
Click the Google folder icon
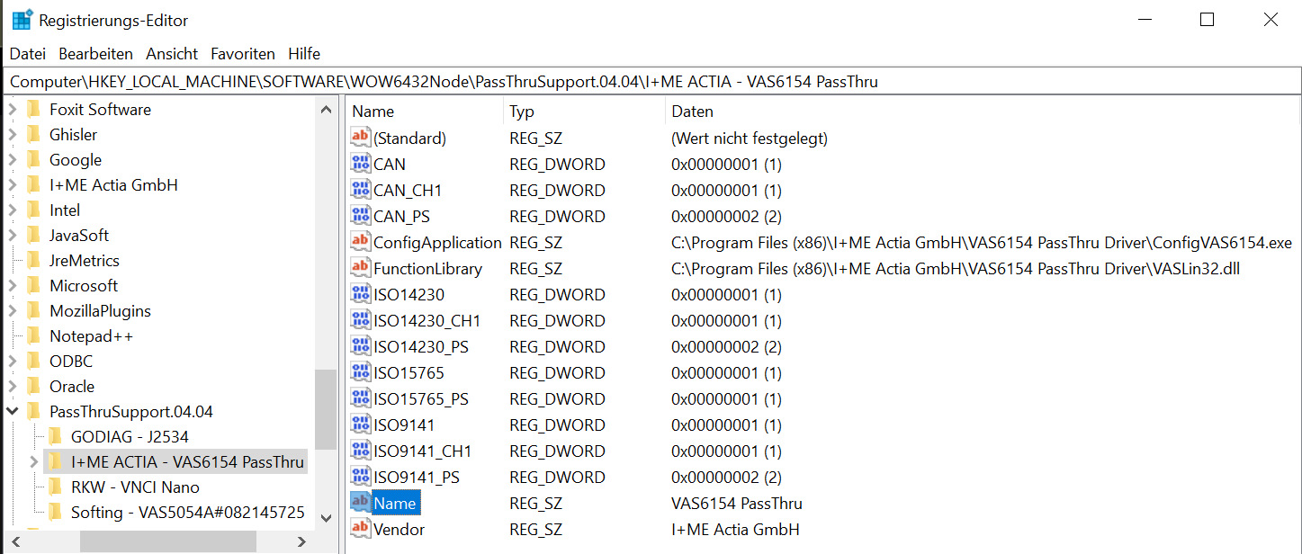(34, 159)
